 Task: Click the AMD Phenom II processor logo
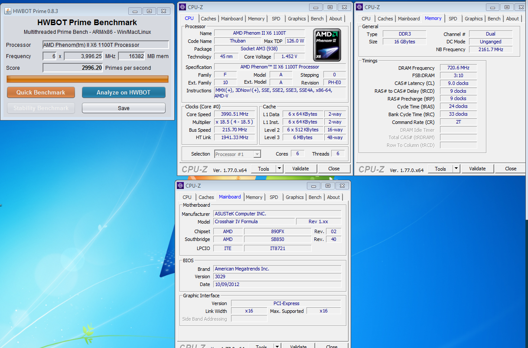[x=327, y=46]
